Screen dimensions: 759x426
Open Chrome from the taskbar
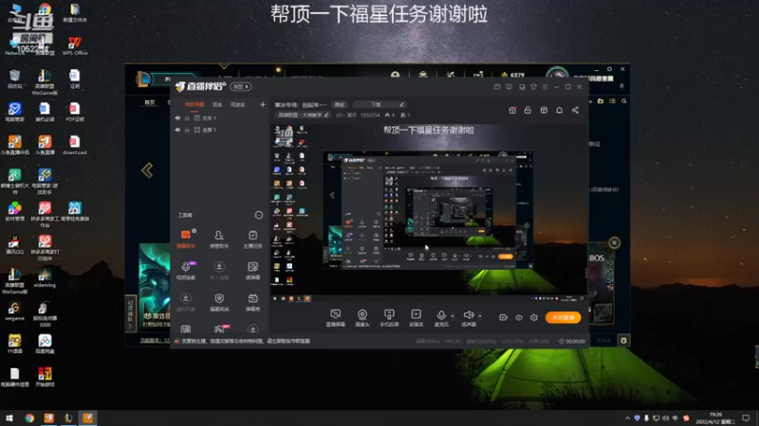[29, 417]
